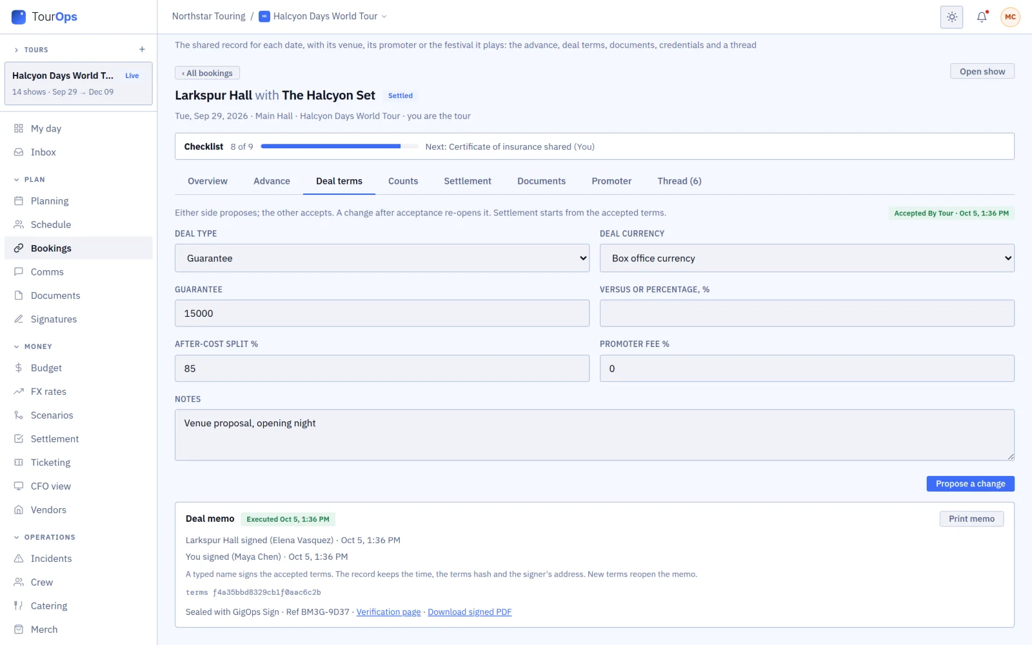Click the checklist progress bar
The width and height of the screenshot is (1032, 645).
tap(339, 146)
